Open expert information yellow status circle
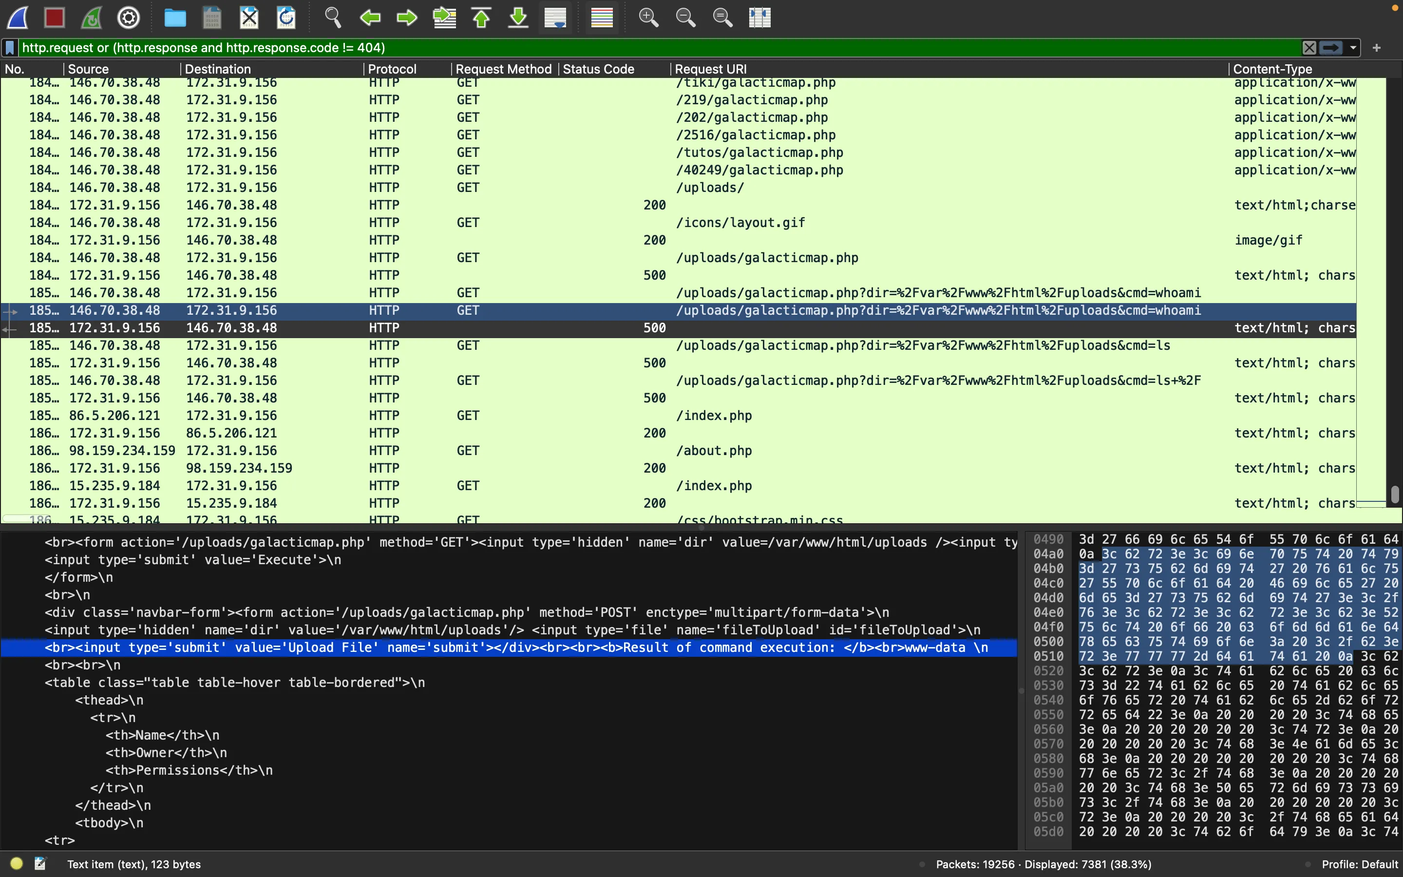The width and height of the screenshot is (1403, 877). pyautogui.click(x=17, y=864)
